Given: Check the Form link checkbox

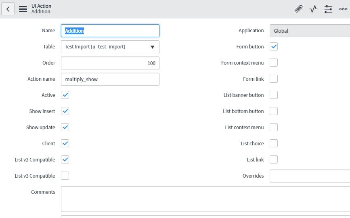Looking at the screenshot, I should [x=274, y=79].
